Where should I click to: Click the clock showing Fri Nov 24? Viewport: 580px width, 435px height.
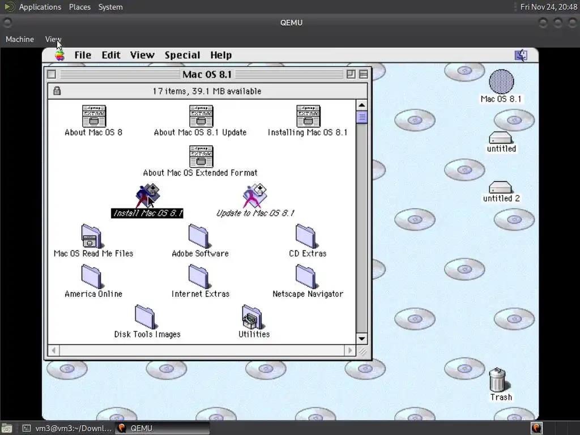[548, 7]
